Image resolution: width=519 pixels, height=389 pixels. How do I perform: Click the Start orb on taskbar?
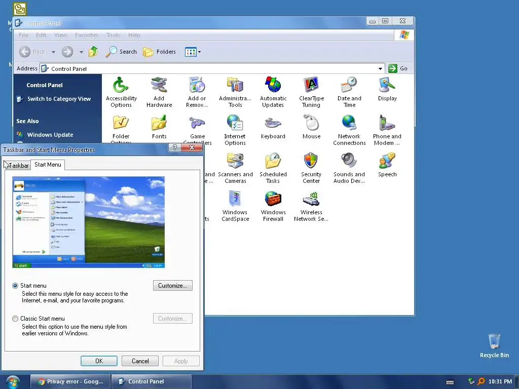point(13,382)
